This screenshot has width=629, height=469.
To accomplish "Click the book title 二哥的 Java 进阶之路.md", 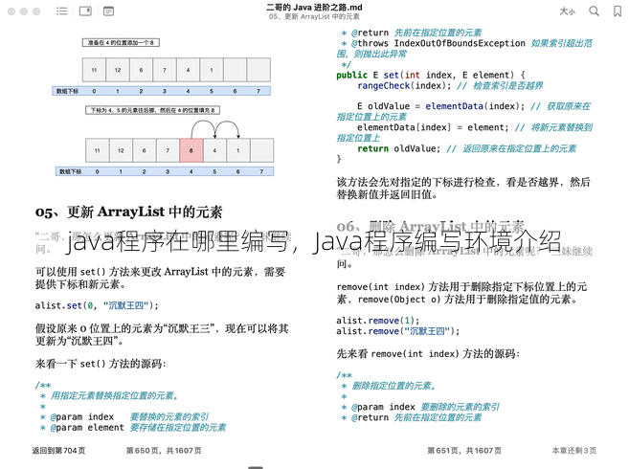I will coord(314,8).
